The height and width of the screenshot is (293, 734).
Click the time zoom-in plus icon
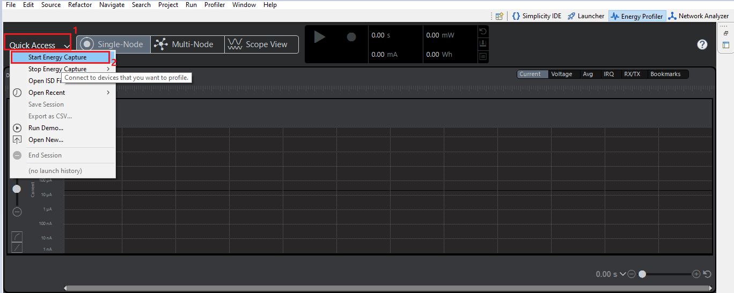[x=696, y=274]
